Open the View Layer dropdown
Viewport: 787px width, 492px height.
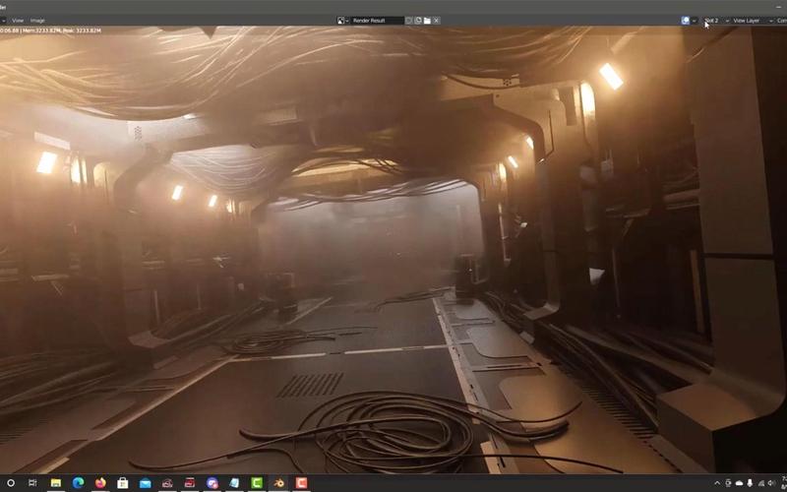pyautogui.click(x=753, y=21)
